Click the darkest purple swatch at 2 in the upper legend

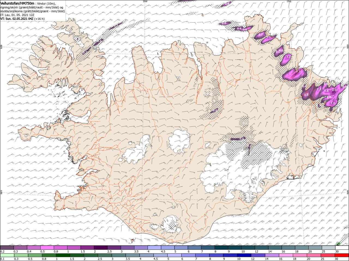[x=100, y=248]
